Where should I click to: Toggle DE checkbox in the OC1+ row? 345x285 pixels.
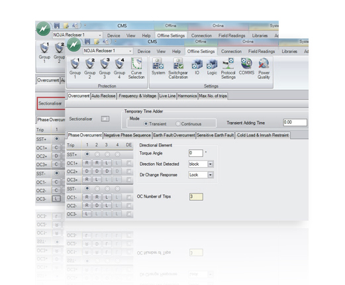coord(129,163)
